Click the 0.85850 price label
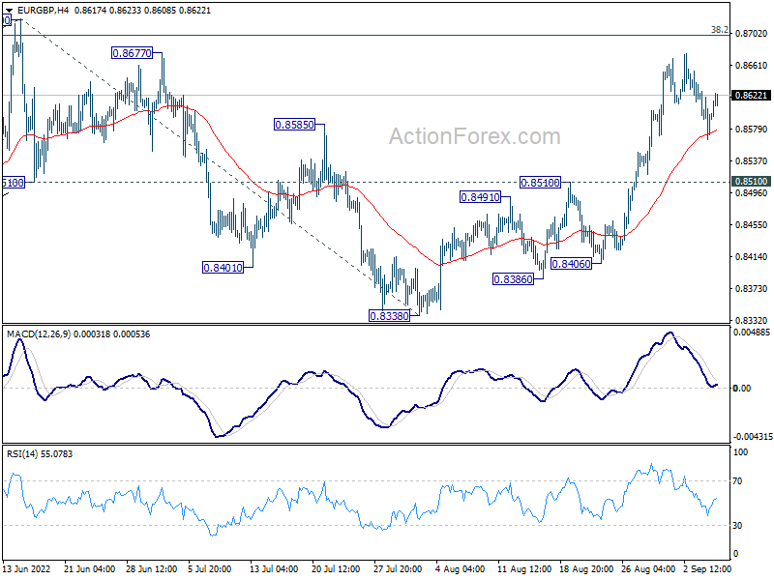Screen dimensions: 774x580 295,125
